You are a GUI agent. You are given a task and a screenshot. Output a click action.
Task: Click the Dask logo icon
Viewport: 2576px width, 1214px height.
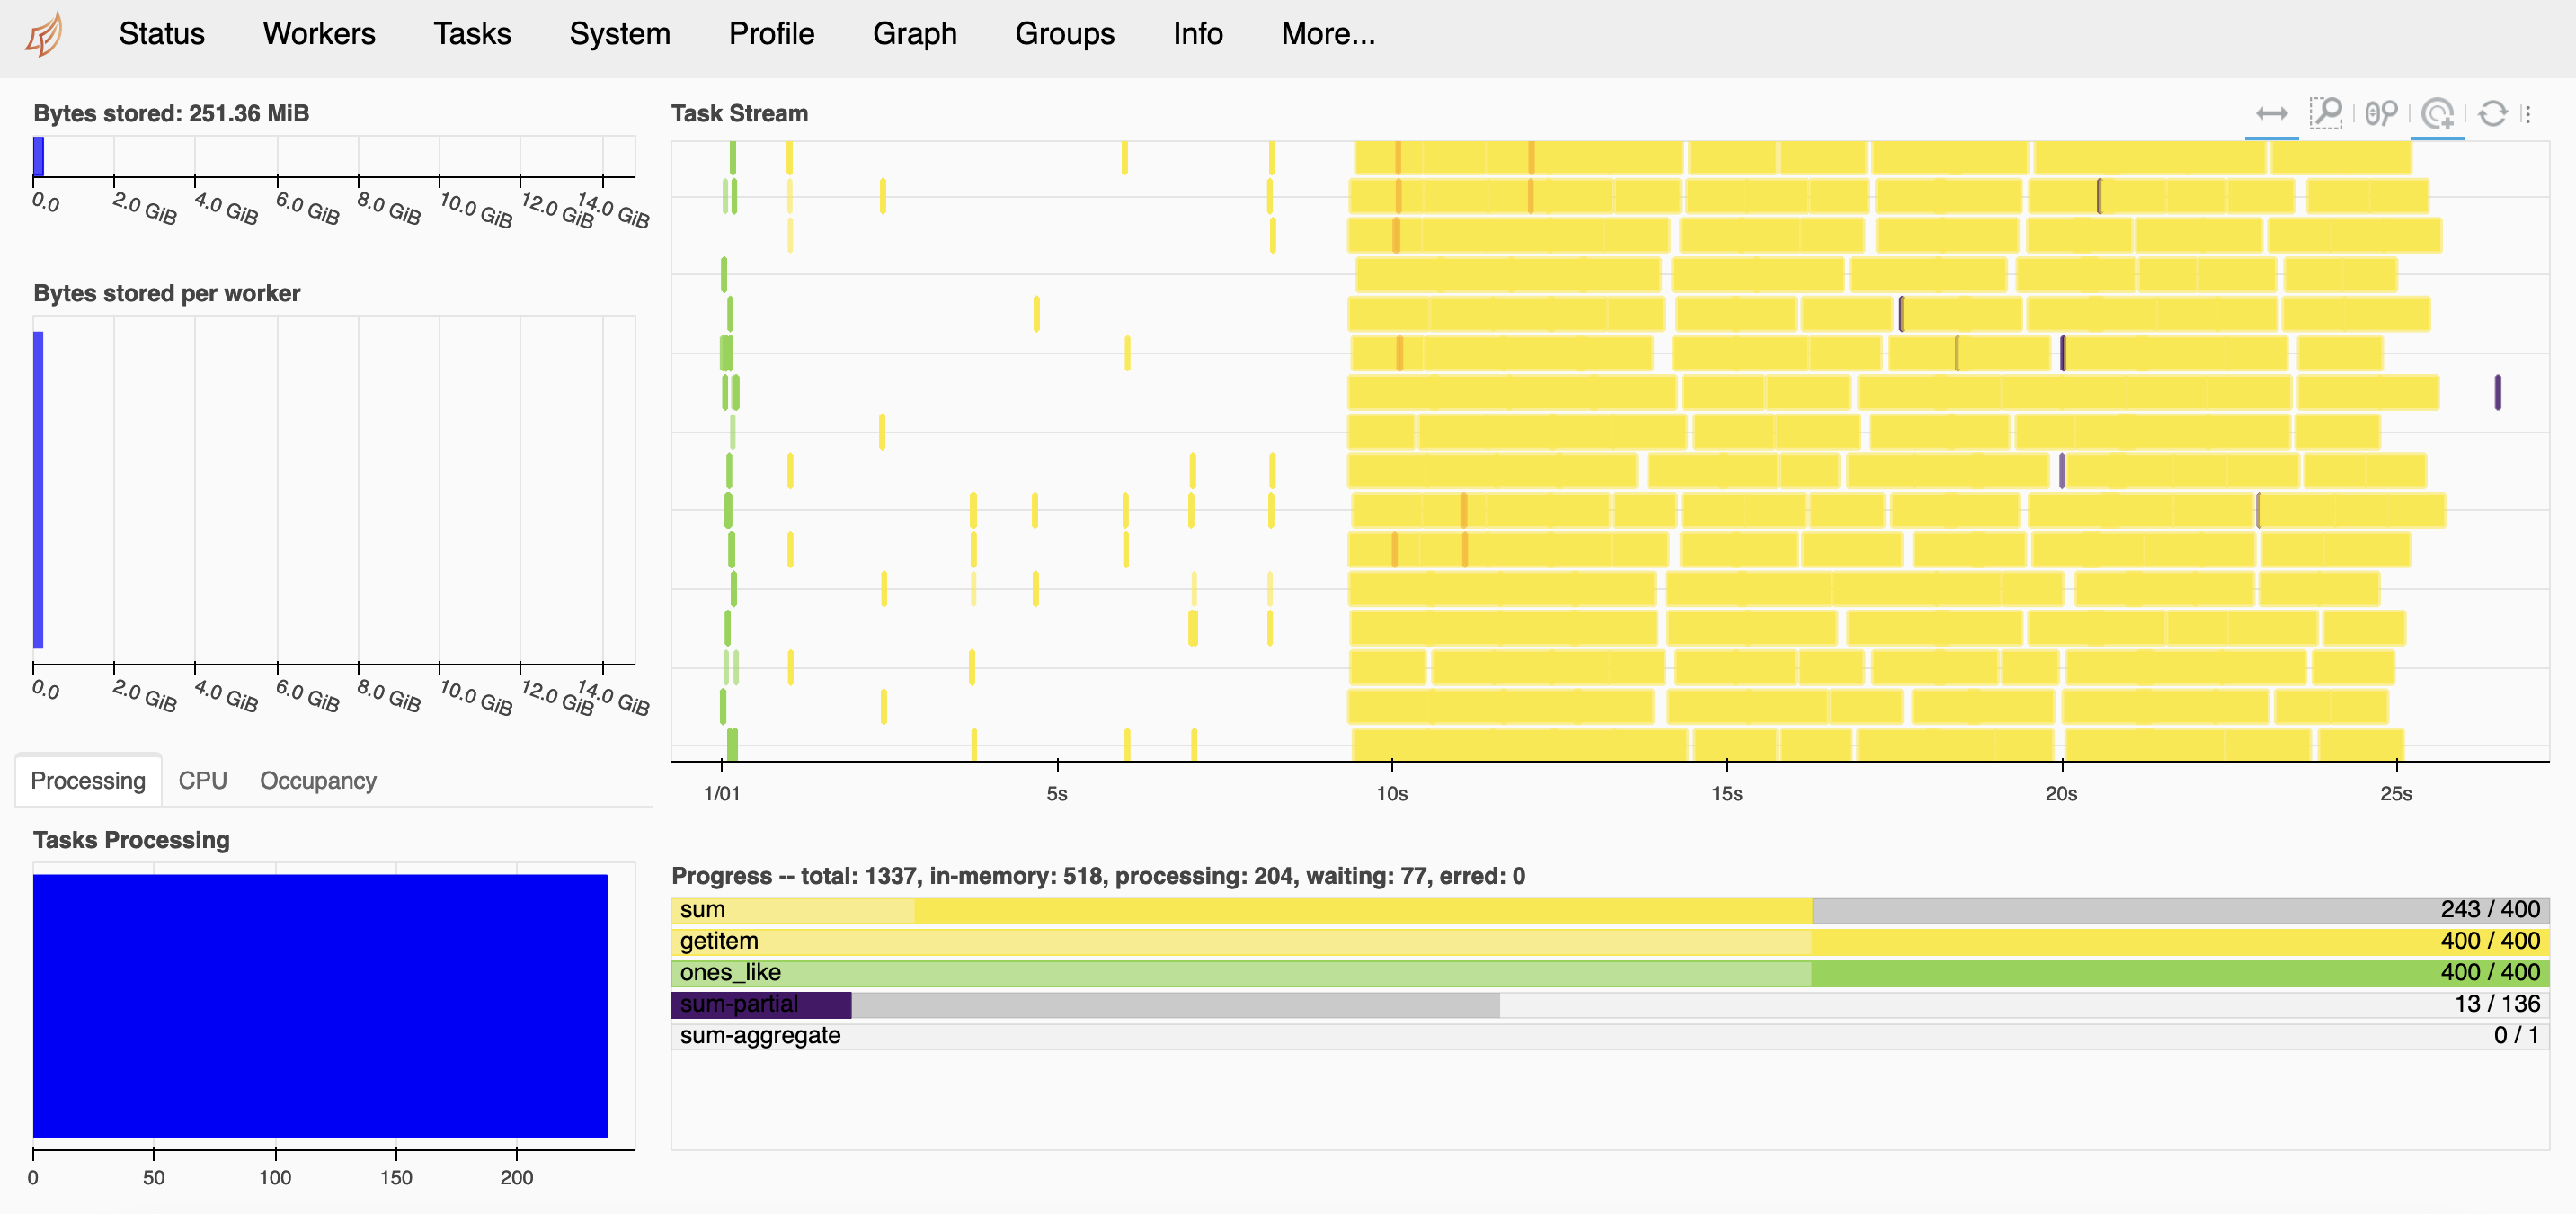click(44, 35)
